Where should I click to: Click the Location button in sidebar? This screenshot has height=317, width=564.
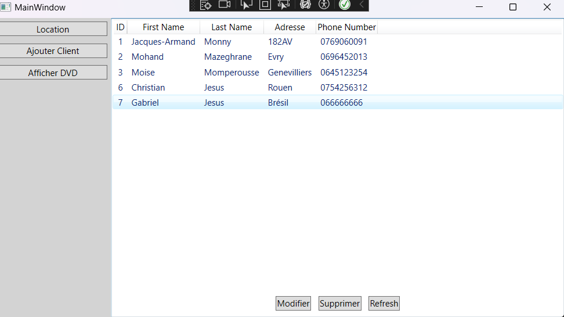tap(53, 29)
